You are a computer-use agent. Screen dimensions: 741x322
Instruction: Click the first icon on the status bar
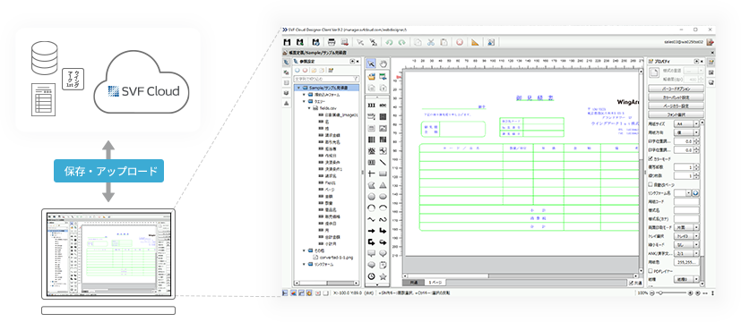coord(286,293)
